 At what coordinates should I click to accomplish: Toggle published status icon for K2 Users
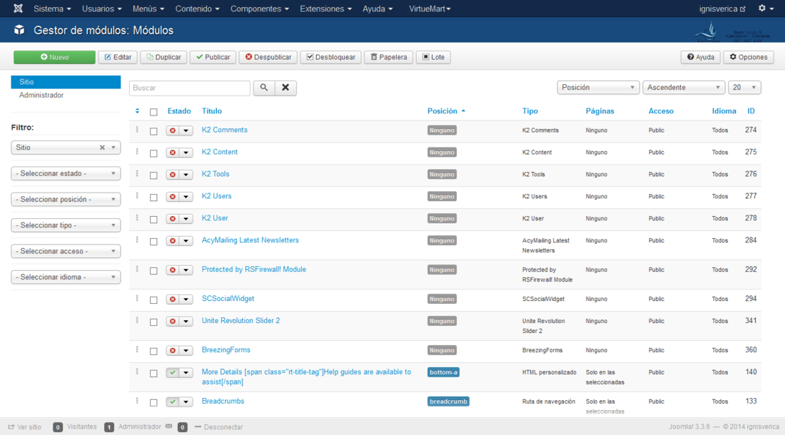click(x=173, y=197)
